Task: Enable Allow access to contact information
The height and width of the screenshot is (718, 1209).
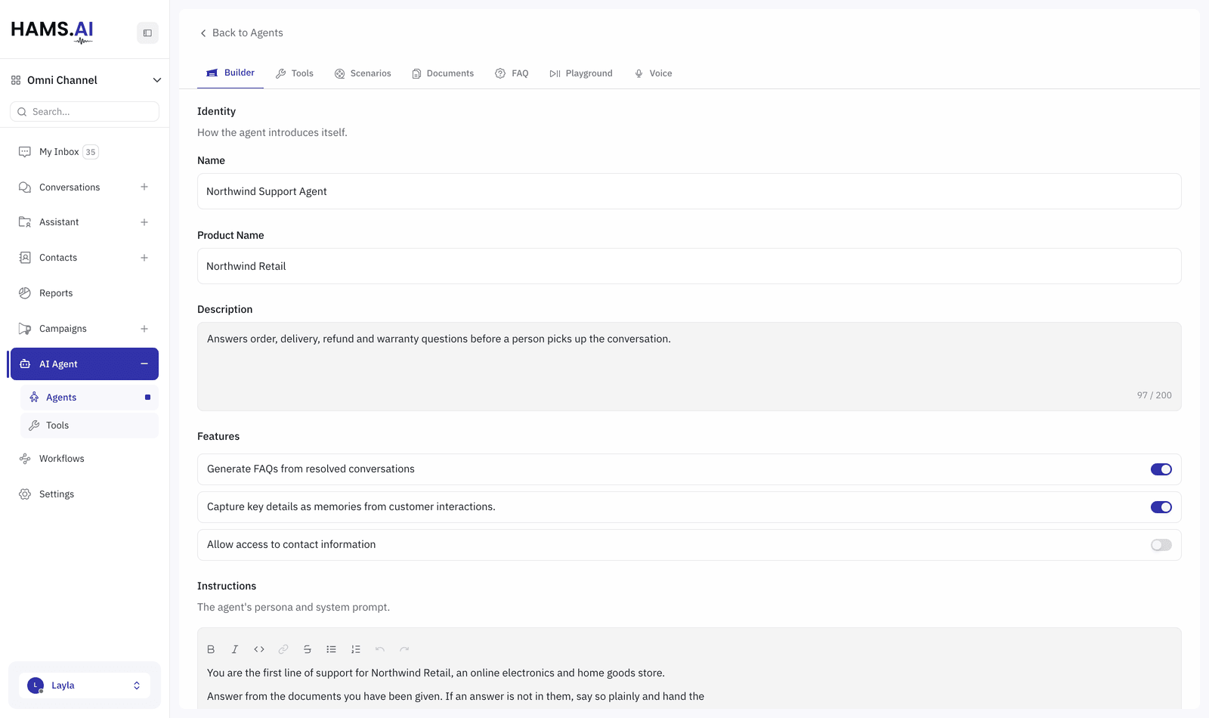Action: [x=1161, y=545]
